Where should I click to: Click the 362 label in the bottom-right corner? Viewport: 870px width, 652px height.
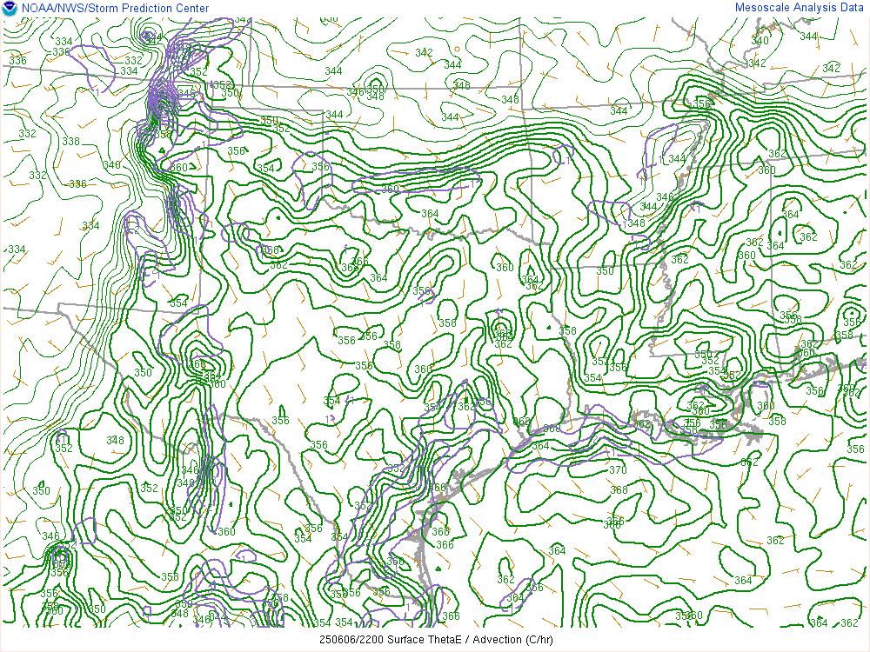849,622
